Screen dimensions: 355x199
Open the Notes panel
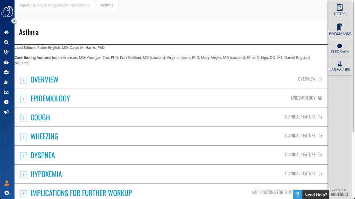tap(339, 10)
